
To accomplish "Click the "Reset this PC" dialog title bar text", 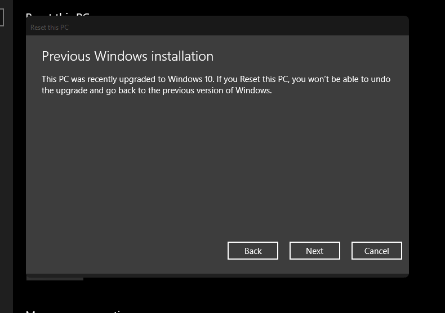I will pos(50,28).
